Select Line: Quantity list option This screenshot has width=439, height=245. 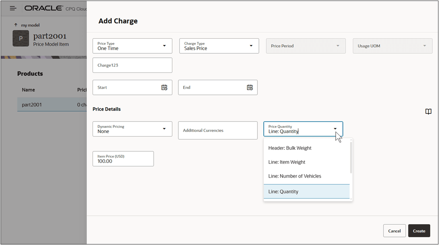pos(283,192)
